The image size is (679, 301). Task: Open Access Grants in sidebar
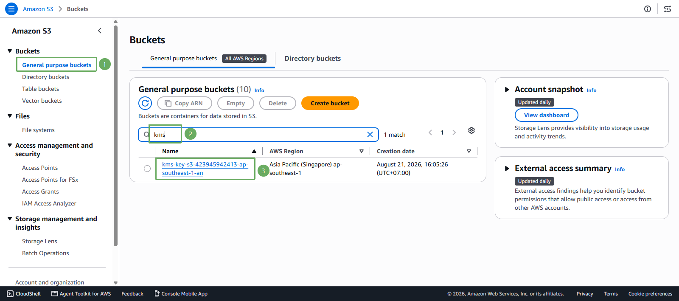[x=40, y=191]
